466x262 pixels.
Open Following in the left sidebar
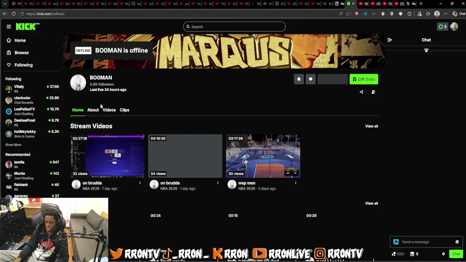tap(20, 65)
